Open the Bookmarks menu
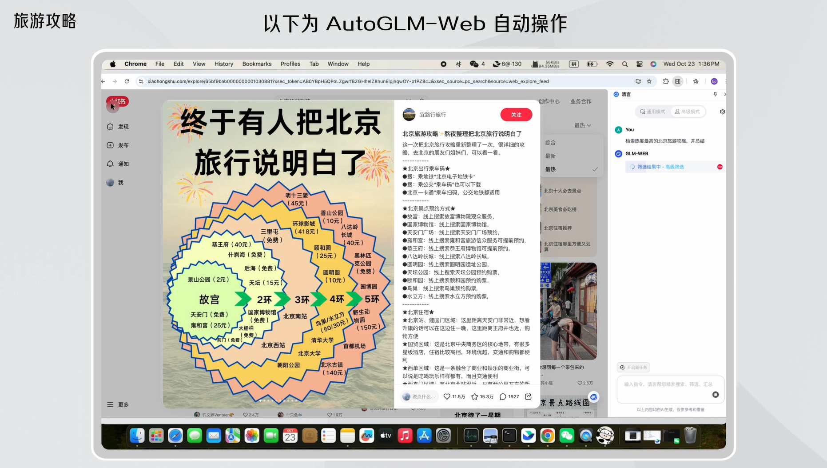The height and width of the screenshot is (468, 827). 257,64
